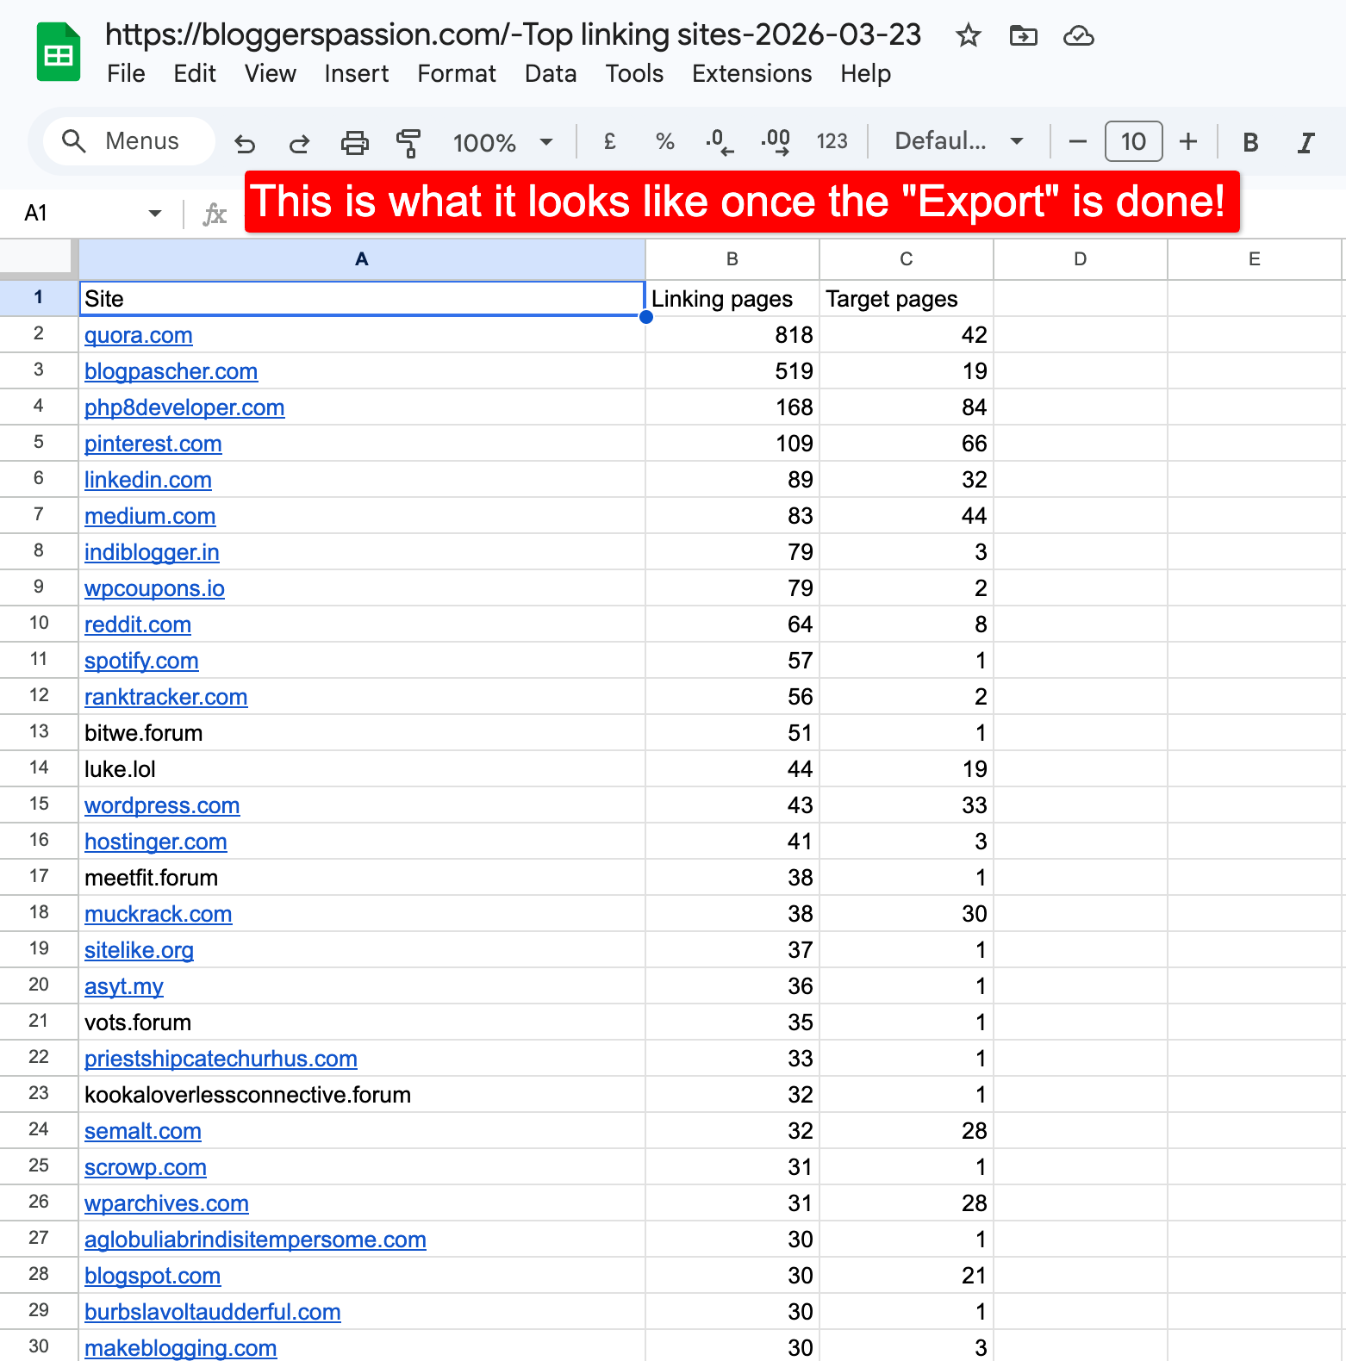This screenshot has width=1346, height=1361.
Task: Open the Google Sheets home icon
Action: (59, 53)
